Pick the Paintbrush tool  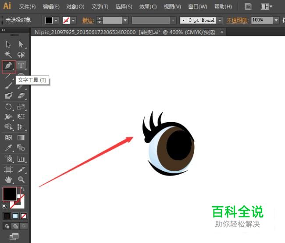(8, 85)
